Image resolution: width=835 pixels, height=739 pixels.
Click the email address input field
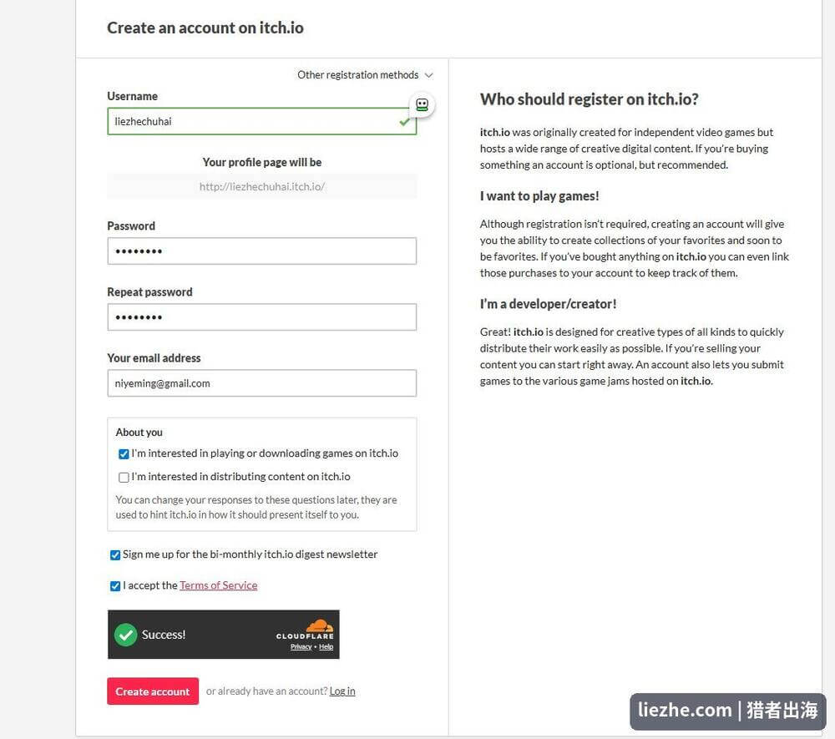[262, 382]
